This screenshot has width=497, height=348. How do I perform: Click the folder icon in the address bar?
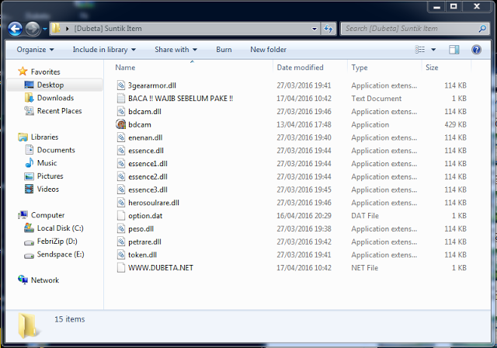pyautogui.click(x=56, y=28)
